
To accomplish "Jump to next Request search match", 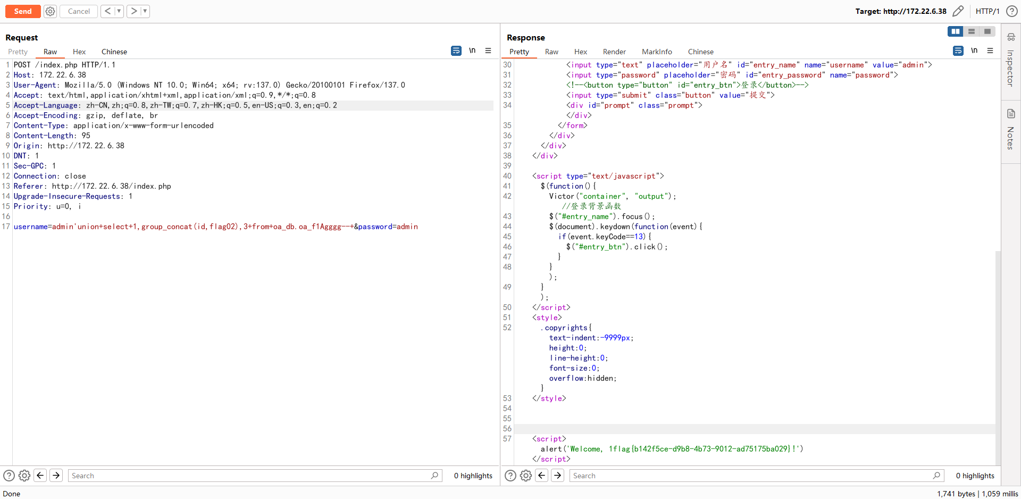I will pyautogui.click(x=56, y=476).
